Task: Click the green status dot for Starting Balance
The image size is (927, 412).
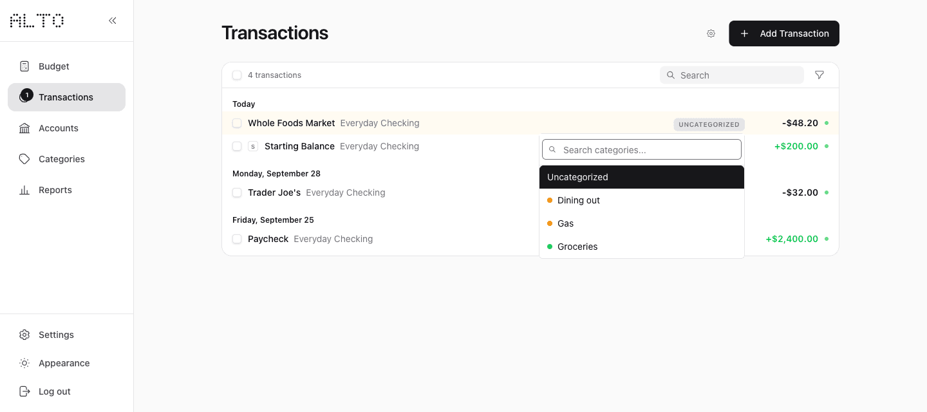Action: pyautogui.click(x=827, y=146)
